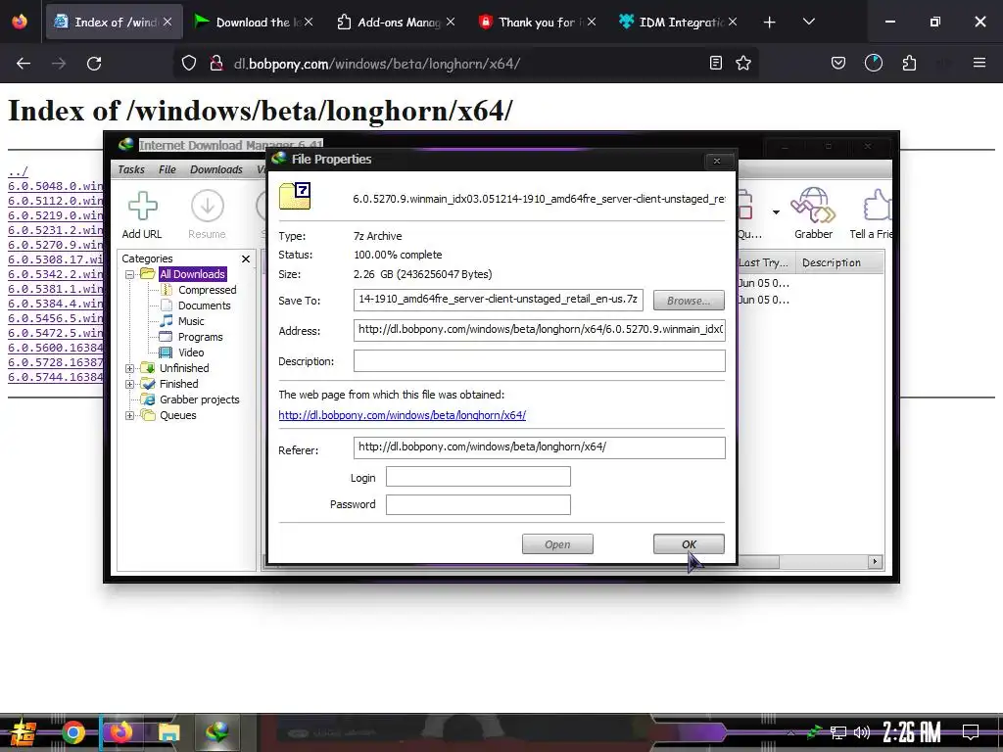Click the Tell a Friend thumbs-up icon

coord(877,205)
